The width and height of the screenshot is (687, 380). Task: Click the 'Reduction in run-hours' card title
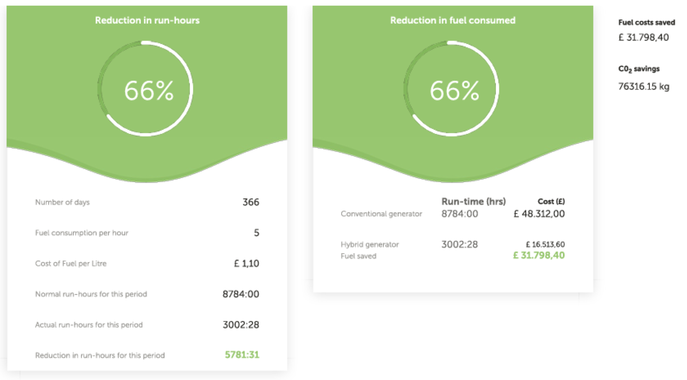point(147,20)
